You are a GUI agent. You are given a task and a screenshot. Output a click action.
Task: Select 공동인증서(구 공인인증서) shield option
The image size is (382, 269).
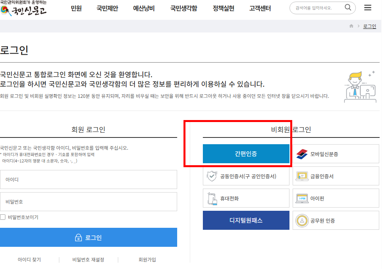pyautogui.click(x=246, y=176)
